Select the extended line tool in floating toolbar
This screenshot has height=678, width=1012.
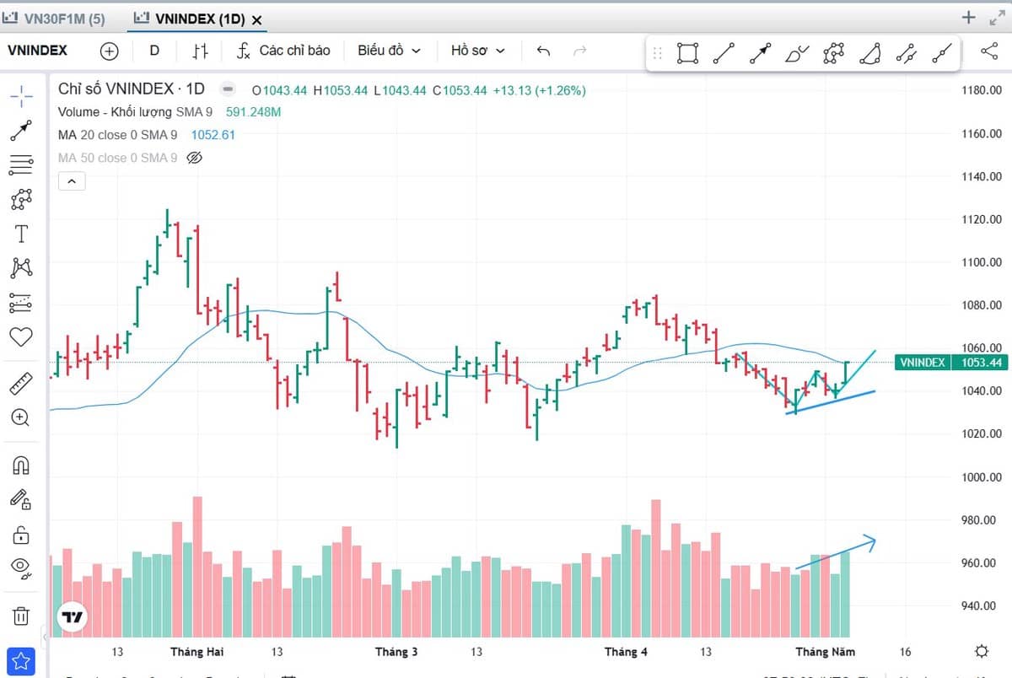[x=943, y=54]
